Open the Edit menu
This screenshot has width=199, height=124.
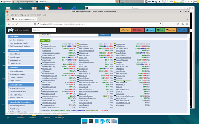pos(12,15)
